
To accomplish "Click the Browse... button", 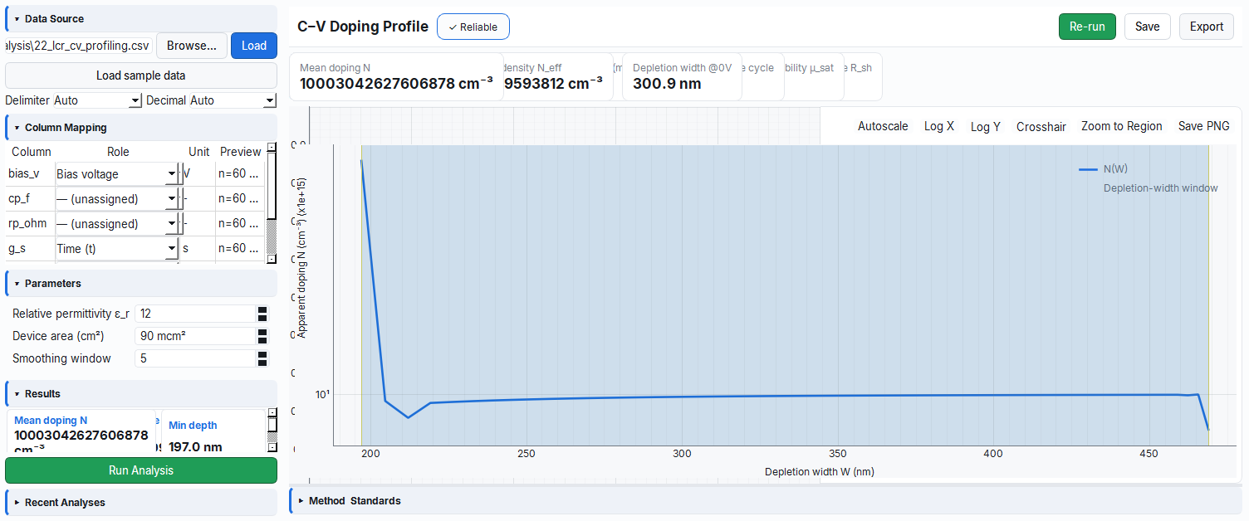I will click(192, 46).
